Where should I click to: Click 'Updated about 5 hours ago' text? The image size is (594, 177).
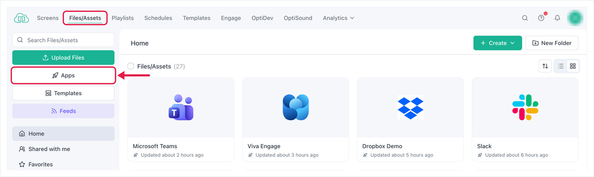tap(402, 155)
